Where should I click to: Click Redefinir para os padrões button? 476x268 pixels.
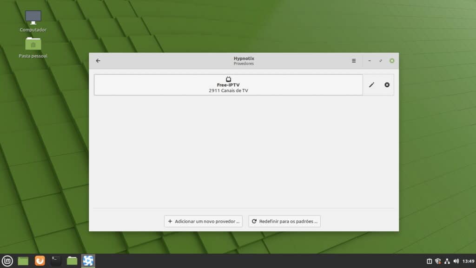[284, 221]
